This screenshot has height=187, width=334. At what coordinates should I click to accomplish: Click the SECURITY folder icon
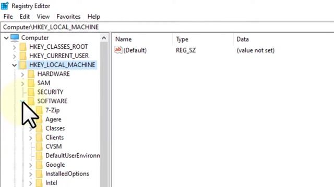(x=31, y=92)
